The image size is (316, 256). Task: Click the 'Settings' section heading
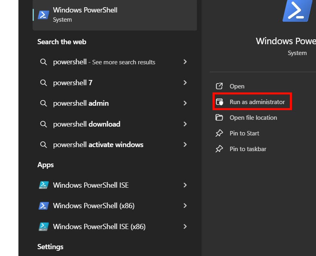tap(50, 247)
